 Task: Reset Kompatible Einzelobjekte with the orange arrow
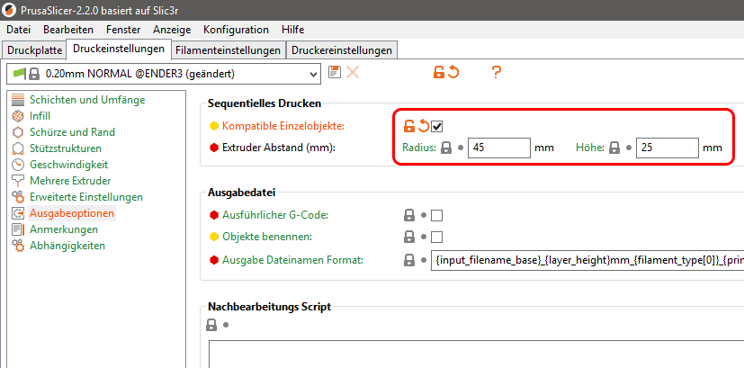(x=423, y=126)
